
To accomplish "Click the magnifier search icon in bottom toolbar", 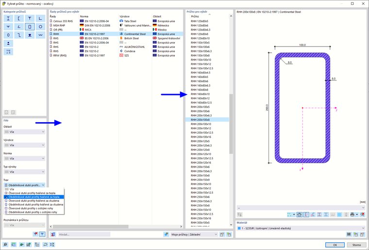I will [x=5, y=245].
